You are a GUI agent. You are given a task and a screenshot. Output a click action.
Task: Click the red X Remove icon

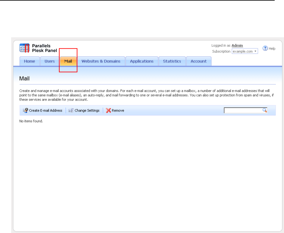[x=108, y=110]
